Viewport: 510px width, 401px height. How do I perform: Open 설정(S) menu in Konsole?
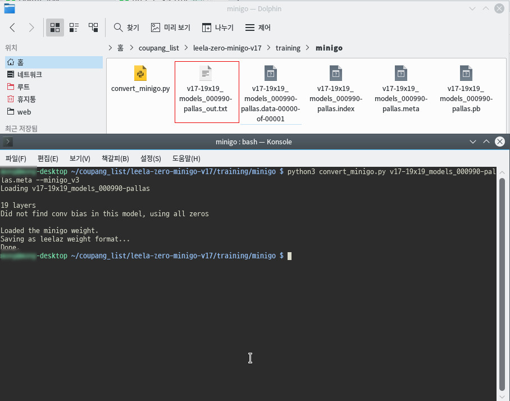[x=151, y=158]
